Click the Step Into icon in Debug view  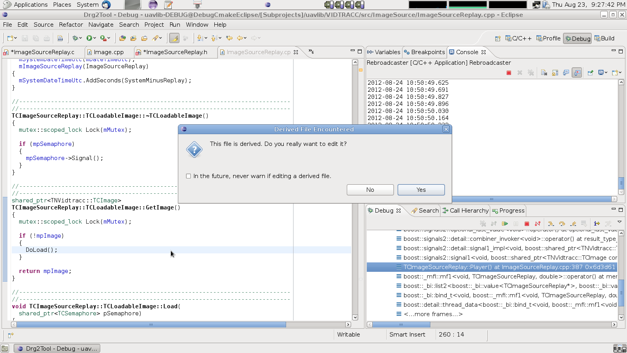[x=551, y=224]
